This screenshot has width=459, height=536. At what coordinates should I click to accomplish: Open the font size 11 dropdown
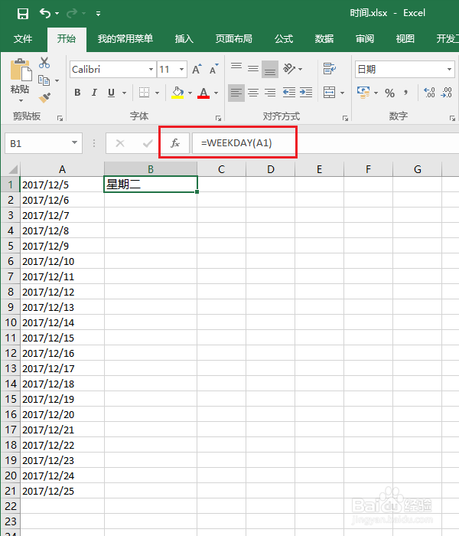182,70
